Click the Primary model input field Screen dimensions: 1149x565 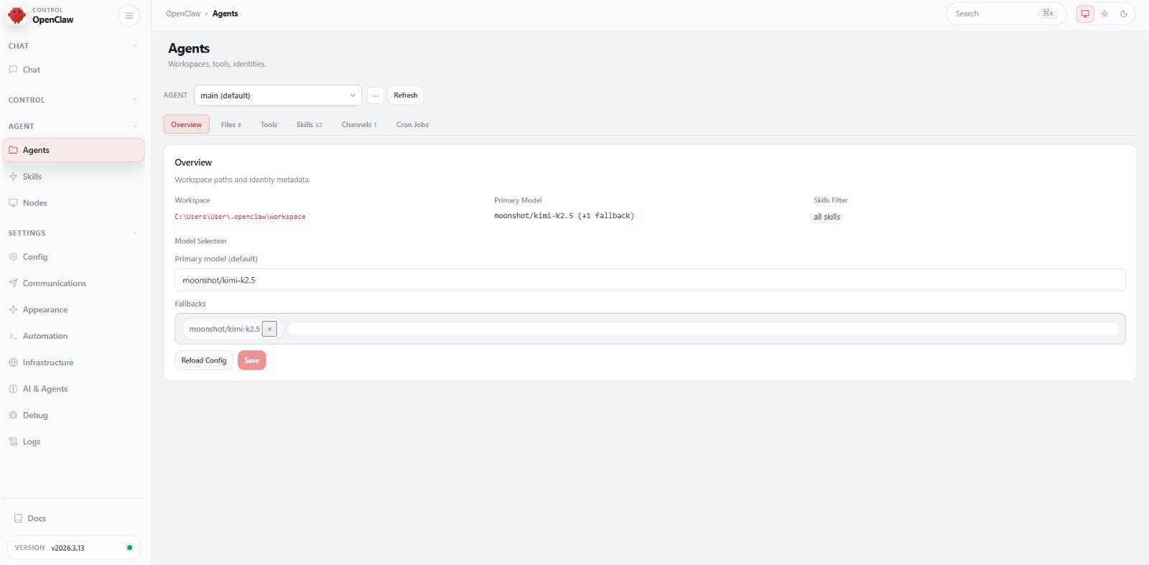tap(650, 280)
